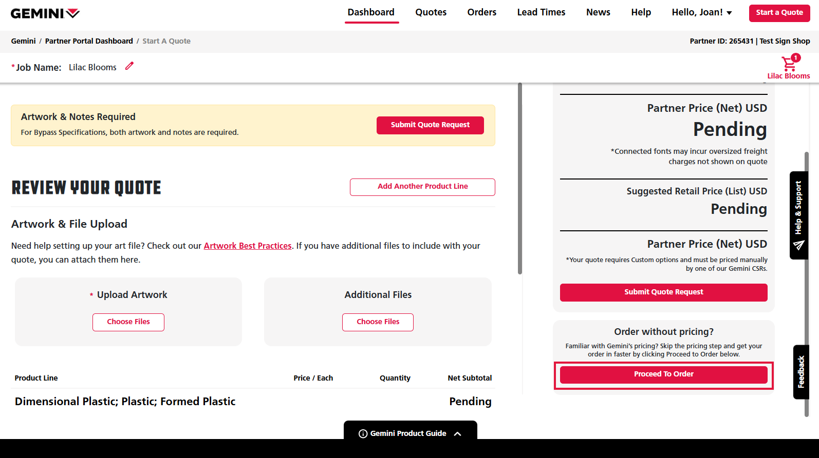Open the Feedback side tab
819x458 pixels.
tap(801, 372)
